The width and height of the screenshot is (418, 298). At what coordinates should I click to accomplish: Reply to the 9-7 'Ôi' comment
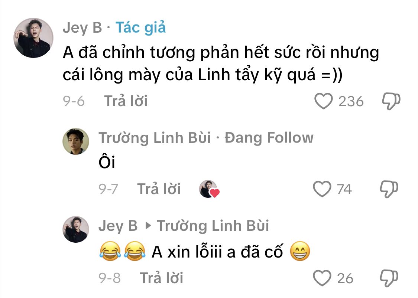click(x=159, y=189)
